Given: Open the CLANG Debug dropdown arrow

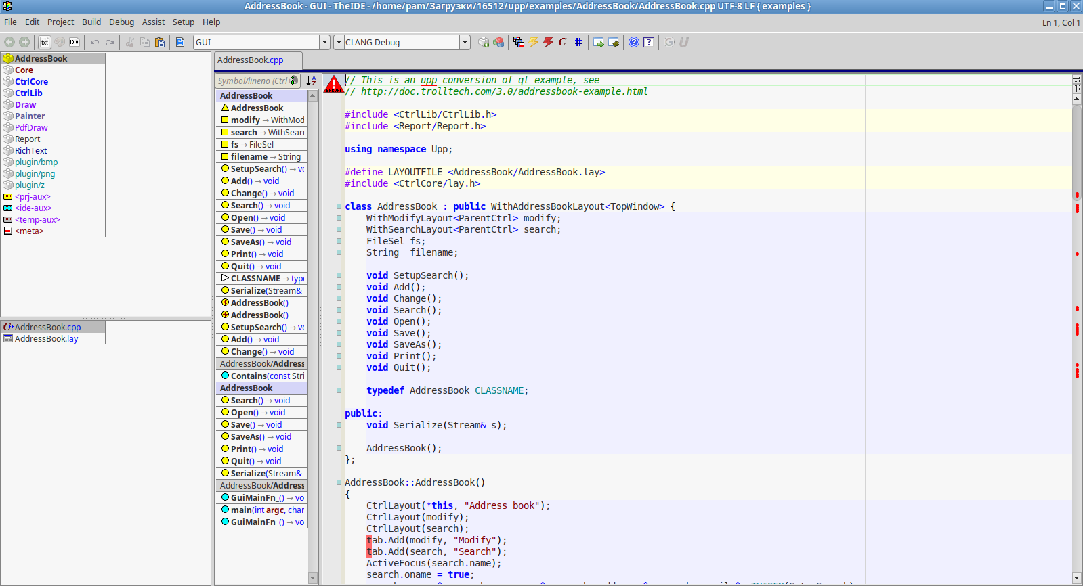Looking at the screenshot, I should click(465, 42).
